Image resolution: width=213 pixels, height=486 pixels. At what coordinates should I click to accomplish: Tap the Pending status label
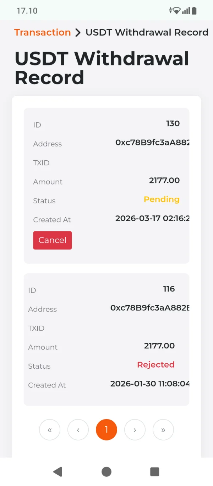tap(162, 199)
